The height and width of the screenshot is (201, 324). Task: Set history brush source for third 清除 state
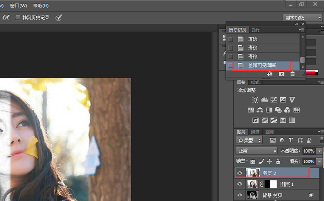pyautogui.click(x=230, y=57)
